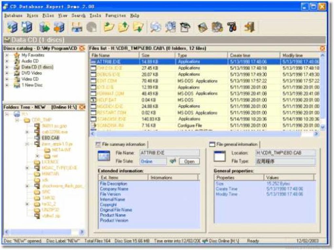Expand the 1 New Disc node
Viewport: 334px width, 250px height.
(x=7, y=85)
